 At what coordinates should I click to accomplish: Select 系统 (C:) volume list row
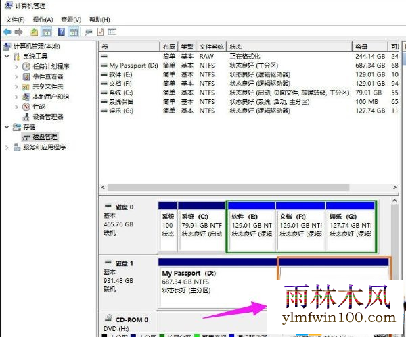point(249,93)
